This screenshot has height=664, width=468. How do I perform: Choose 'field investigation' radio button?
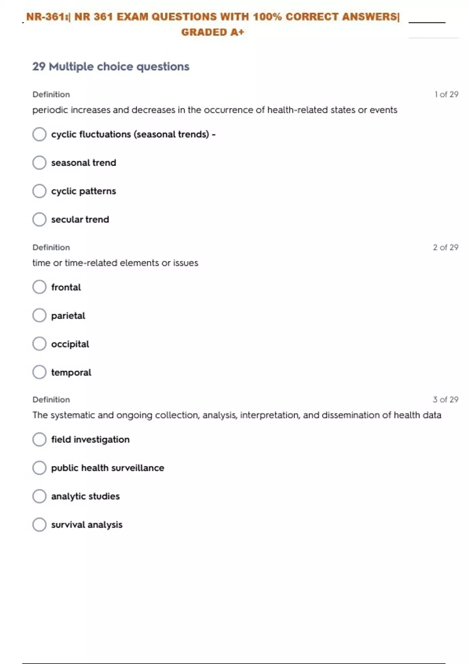(39, 439)
